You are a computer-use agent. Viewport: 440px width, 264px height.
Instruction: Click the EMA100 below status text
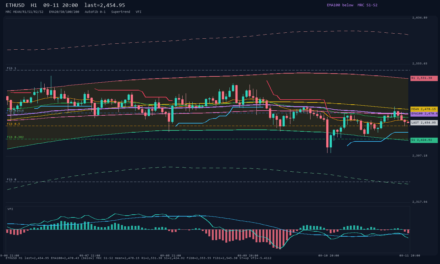click(x=340, y=5)
